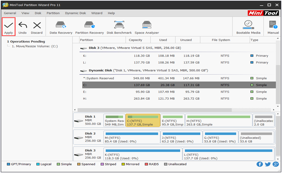Open Partition Recovery tool

[x=90, y=27]
